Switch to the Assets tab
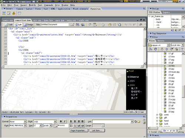 tap(161, 40)
